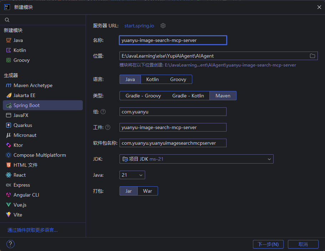Image resolution: width=325 pixels, height=251 pixels.
Task: Select Maven Archetype in generators list
Action: click(x=33, y=85)
